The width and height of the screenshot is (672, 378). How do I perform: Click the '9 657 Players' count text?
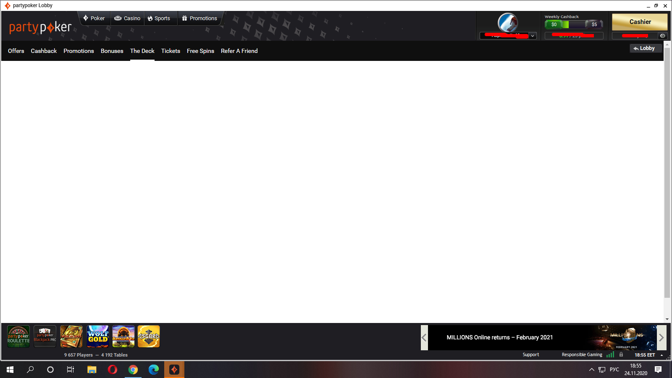click(79, 355)
